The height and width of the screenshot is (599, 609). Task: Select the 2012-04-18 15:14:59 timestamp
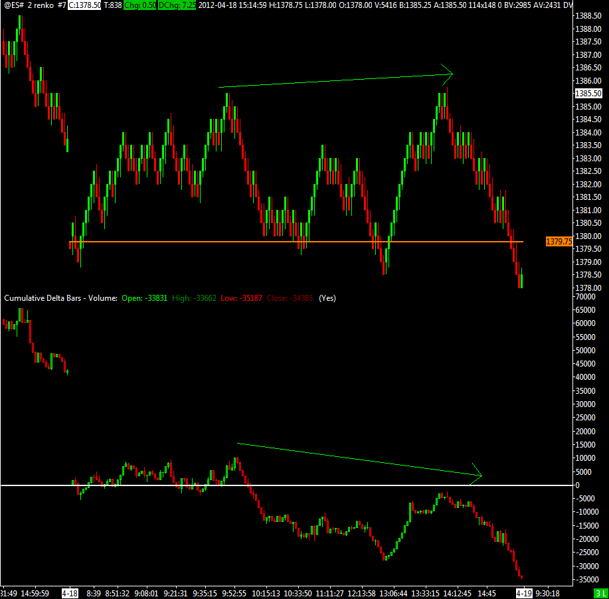coord(232,5)
